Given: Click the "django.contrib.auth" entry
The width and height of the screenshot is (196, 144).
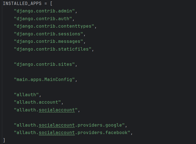Looking at the screenshot, I should 43,19.
